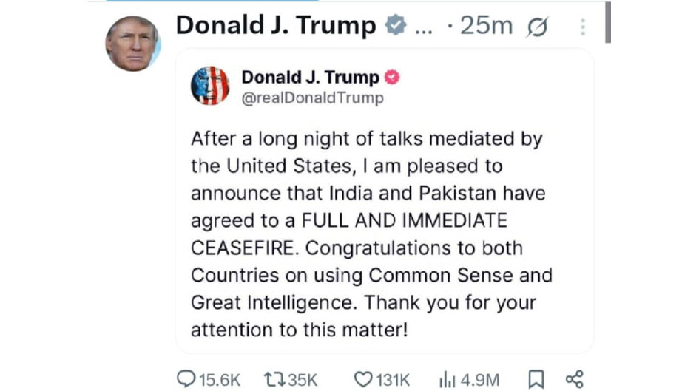The height and width of the screenshot is (391, 699).
Task: Click the red verified badge in quoted post
Action: (x=394, y=78)
